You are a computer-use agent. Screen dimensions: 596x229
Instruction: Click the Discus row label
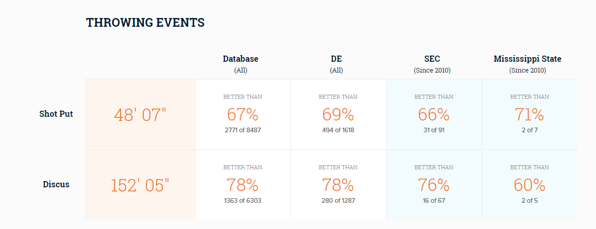coord(56,185)
